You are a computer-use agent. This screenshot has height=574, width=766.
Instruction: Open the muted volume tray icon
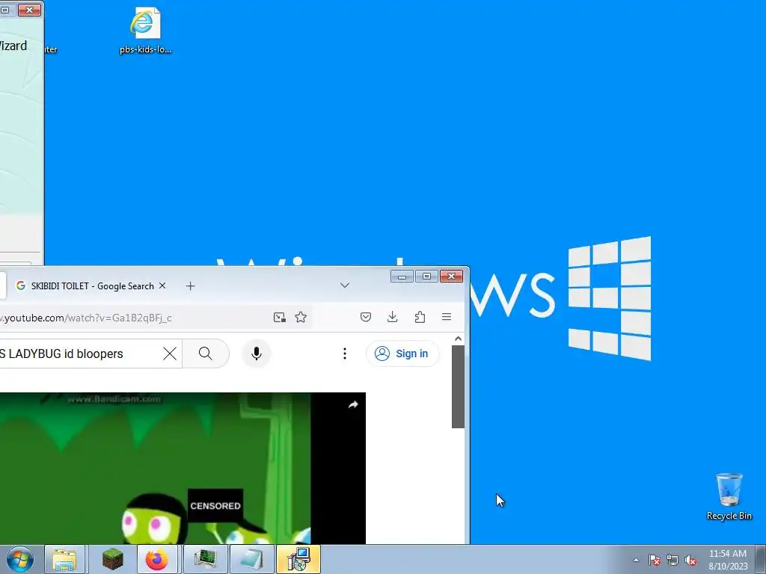690,560
